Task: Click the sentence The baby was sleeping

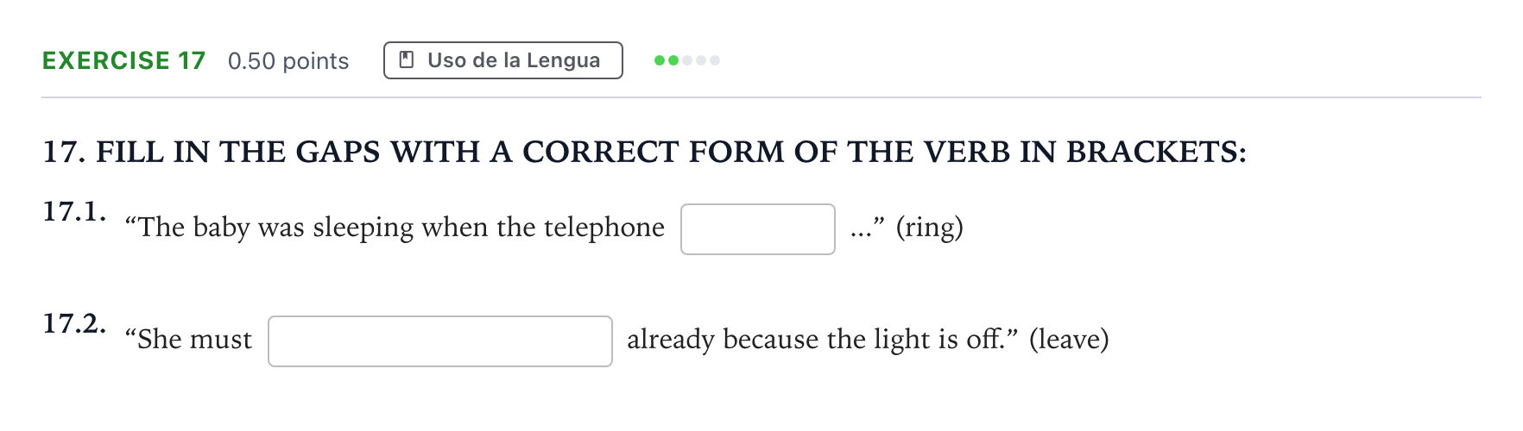Action: [395, 228]
